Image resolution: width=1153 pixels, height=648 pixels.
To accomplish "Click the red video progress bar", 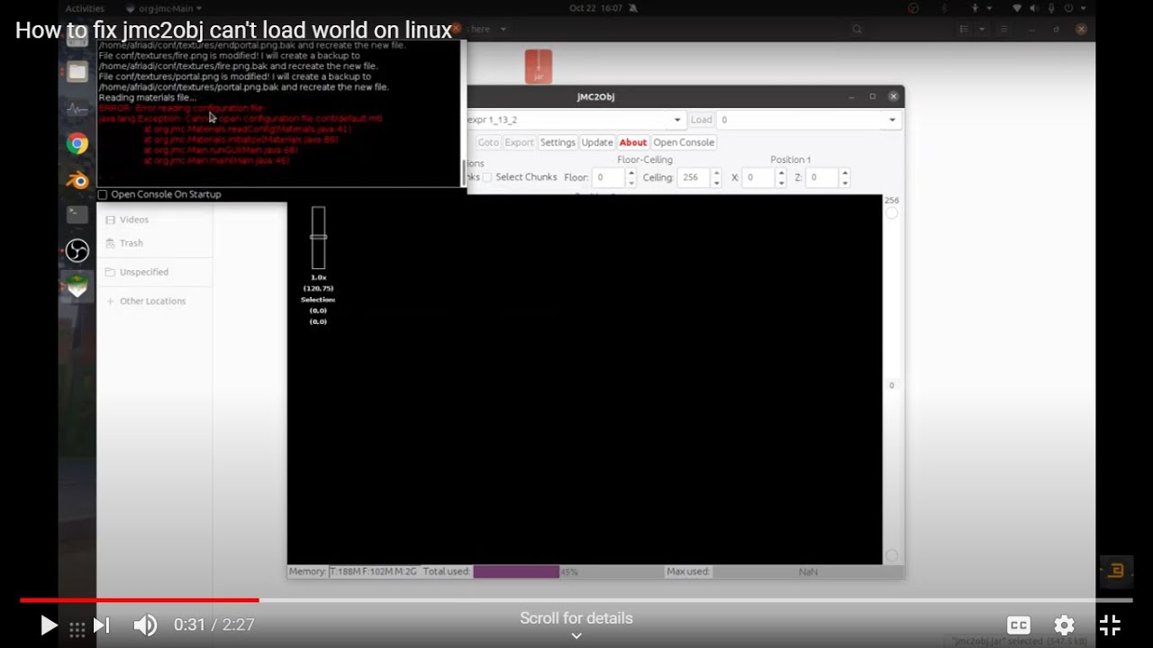I will [140, 599].
